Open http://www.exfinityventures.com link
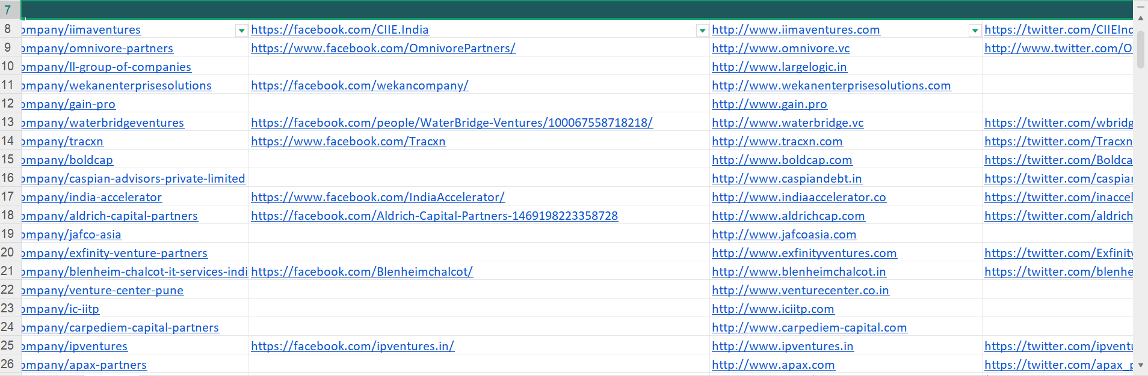Image resolution: width=1148 pixels, height=376 pixels. pos(804,253)
